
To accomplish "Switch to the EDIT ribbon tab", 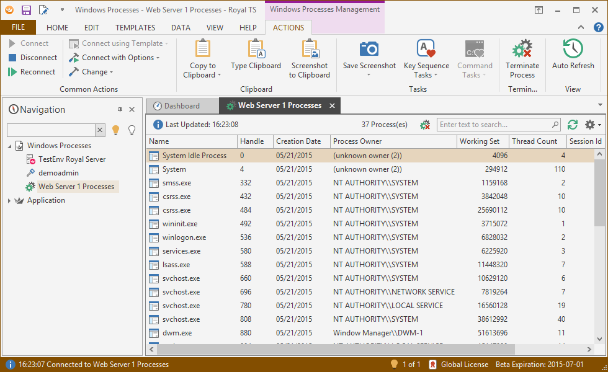I will pos(92,27).
